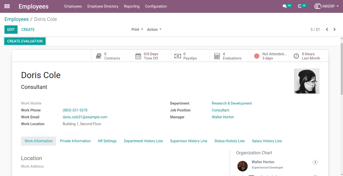Go to the next employee record arrow
This screenshot has width=343, height=176.
click(x=334, y=29)
